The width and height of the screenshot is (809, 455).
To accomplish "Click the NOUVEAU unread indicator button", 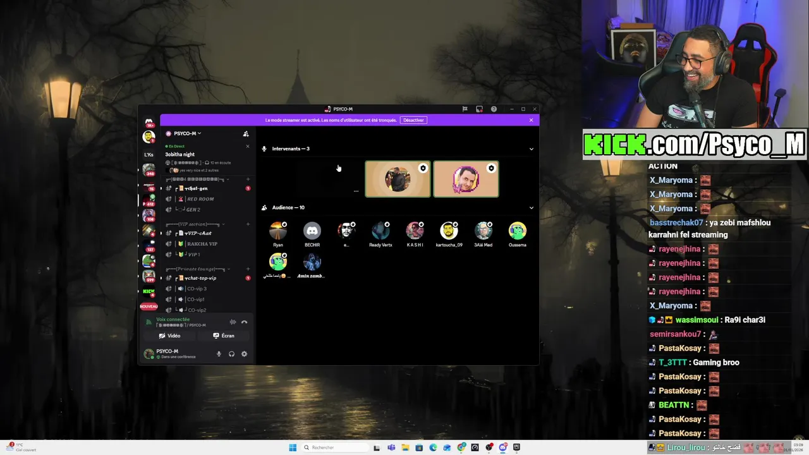I will click(149, 306).
